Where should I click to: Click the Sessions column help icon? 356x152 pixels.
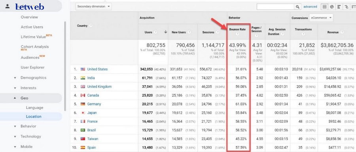(x=218, y=32)
